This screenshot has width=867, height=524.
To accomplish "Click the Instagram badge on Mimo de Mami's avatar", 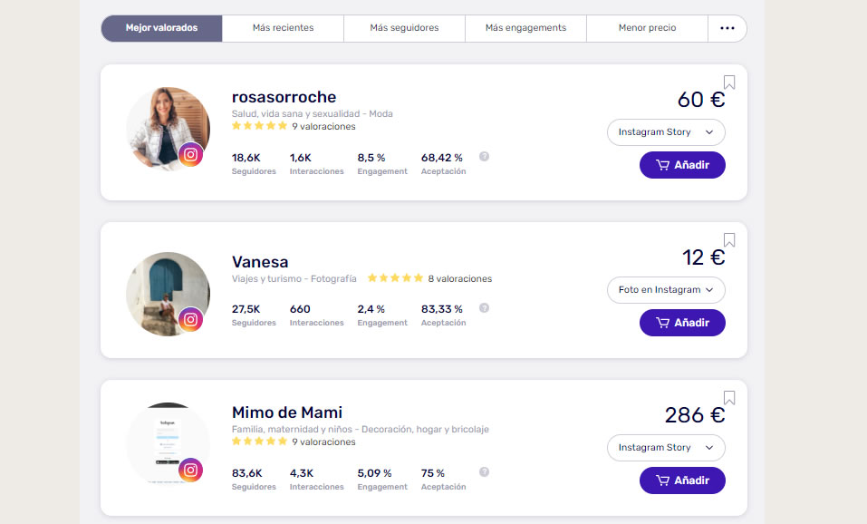I will point(191,471).
